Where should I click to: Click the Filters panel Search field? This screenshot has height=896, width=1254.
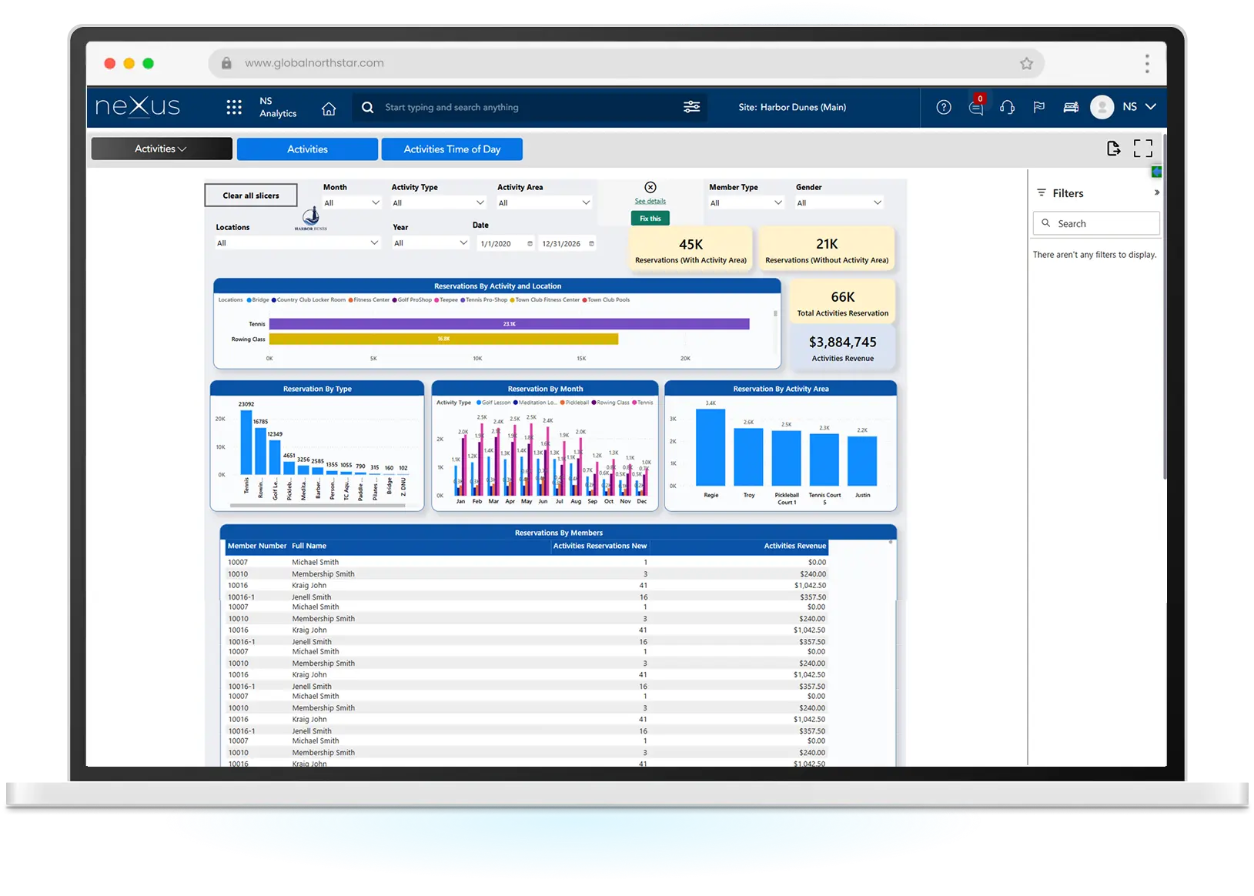(1096, 223)
